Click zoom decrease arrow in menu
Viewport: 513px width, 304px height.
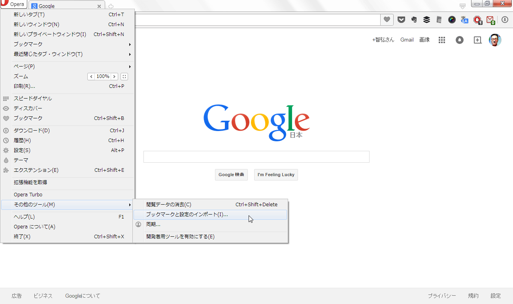(91, 76)
